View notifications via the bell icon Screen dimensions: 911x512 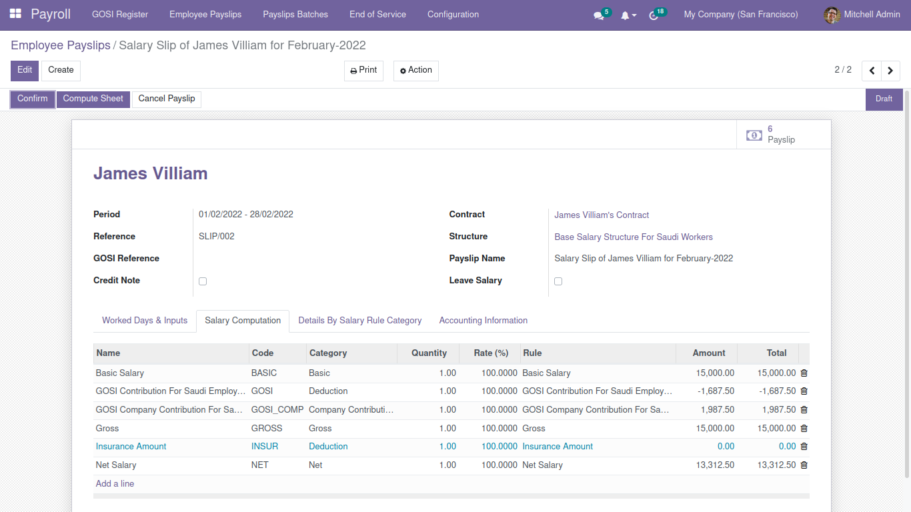[626, 14]
